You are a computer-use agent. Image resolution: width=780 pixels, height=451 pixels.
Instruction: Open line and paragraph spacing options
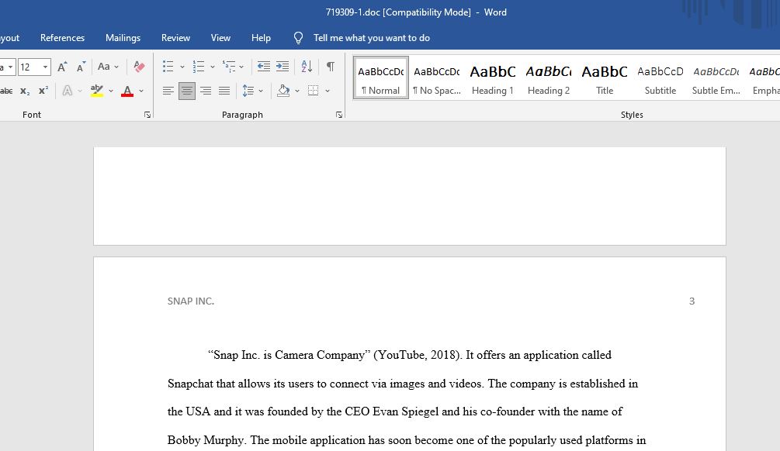pyautogui.click(x=252, y=91)
